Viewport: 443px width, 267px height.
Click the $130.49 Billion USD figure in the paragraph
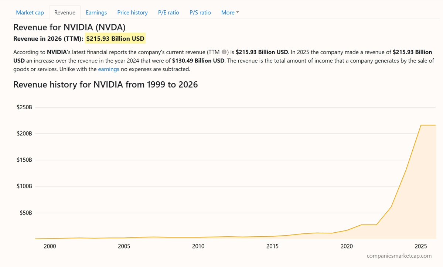pos(198,61)
